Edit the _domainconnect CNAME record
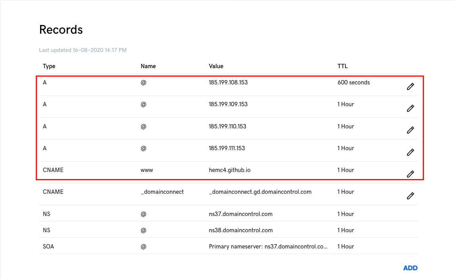 (410, 196)
